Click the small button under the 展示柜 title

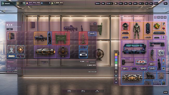(x=10, y=29)
